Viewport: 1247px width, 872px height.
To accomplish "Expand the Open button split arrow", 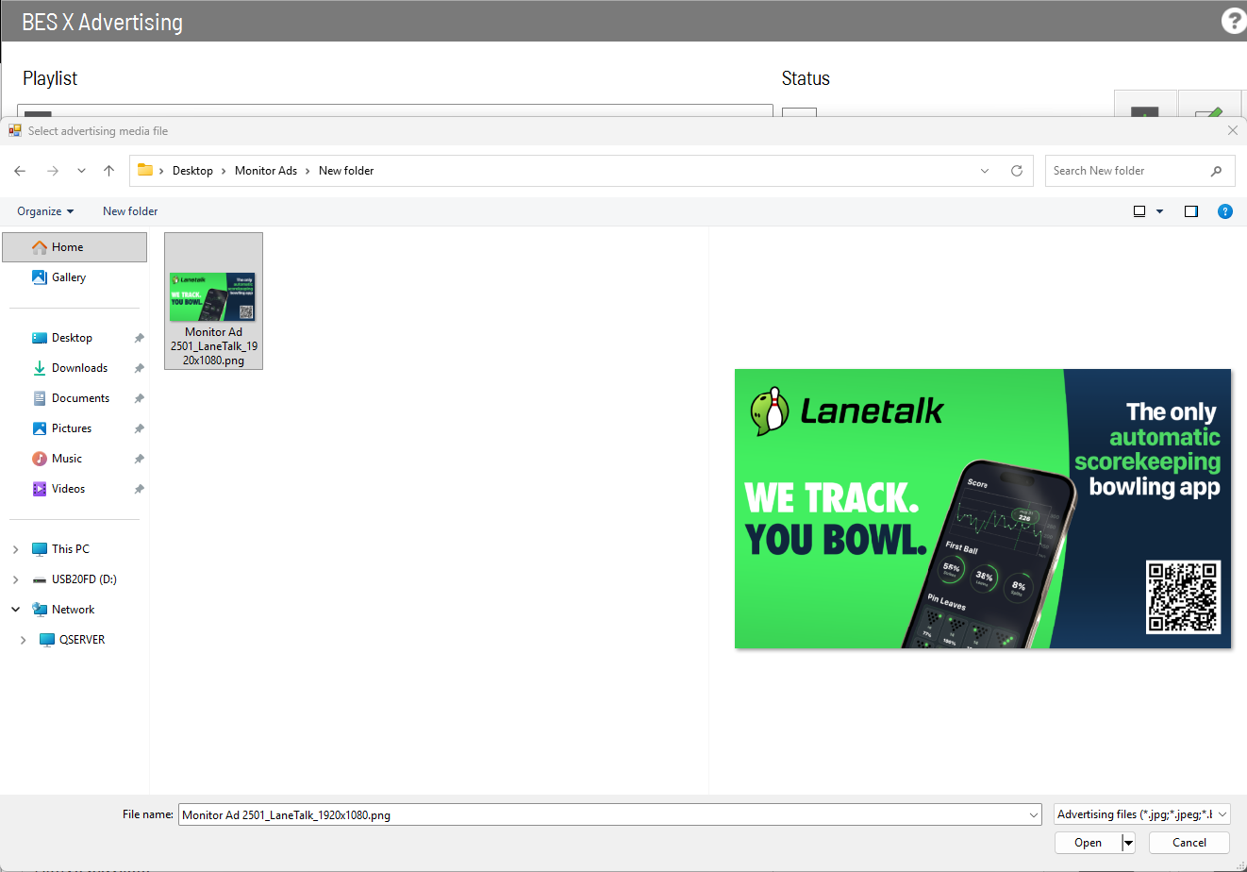I will [x=1128, y=843].
